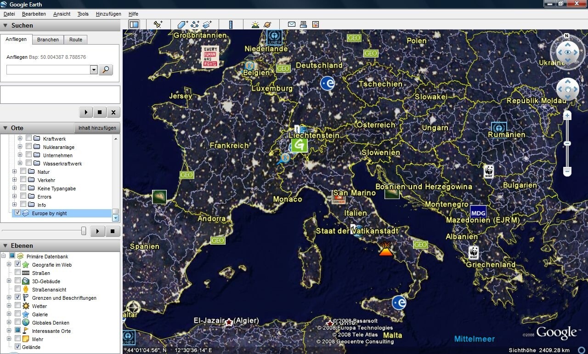The image size is (588, 354).
Task: Open the Datei menu
Action: (9, 14)
